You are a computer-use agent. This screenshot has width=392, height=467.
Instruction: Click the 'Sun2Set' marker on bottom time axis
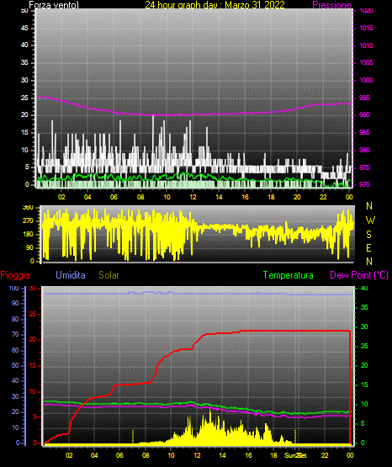point(295,455)
